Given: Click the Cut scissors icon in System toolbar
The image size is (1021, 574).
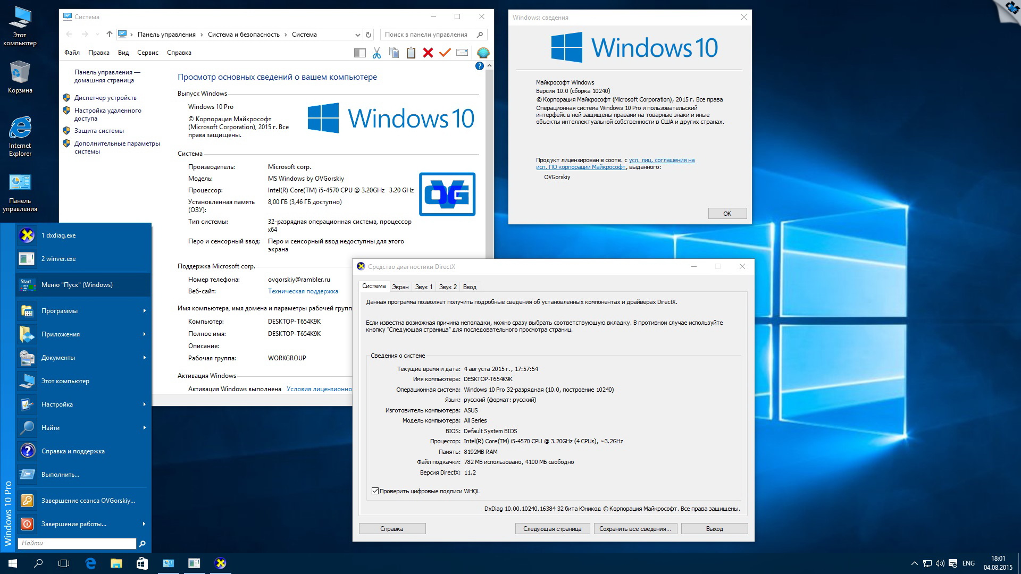Looking at the screenshot, I should point(376,53).
